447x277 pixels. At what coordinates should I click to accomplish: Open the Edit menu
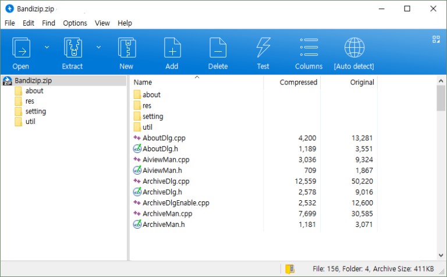(28, 23)
